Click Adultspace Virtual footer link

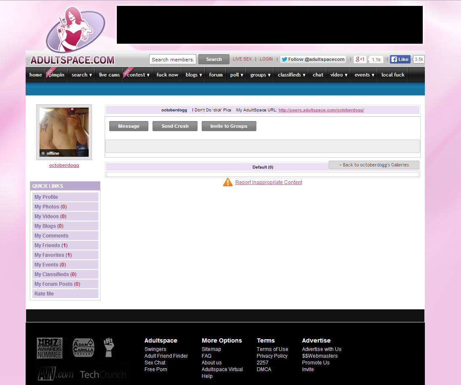[x=222, y=369]
